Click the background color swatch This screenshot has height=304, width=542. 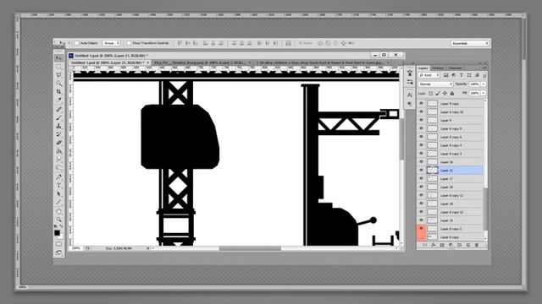pyautogui.click(x=60, y=236)
